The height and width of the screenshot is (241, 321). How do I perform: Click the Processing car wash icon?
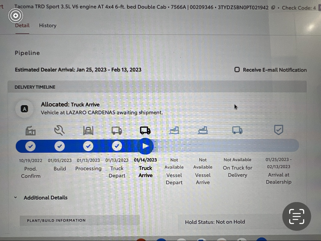click(x=88, y=131)
